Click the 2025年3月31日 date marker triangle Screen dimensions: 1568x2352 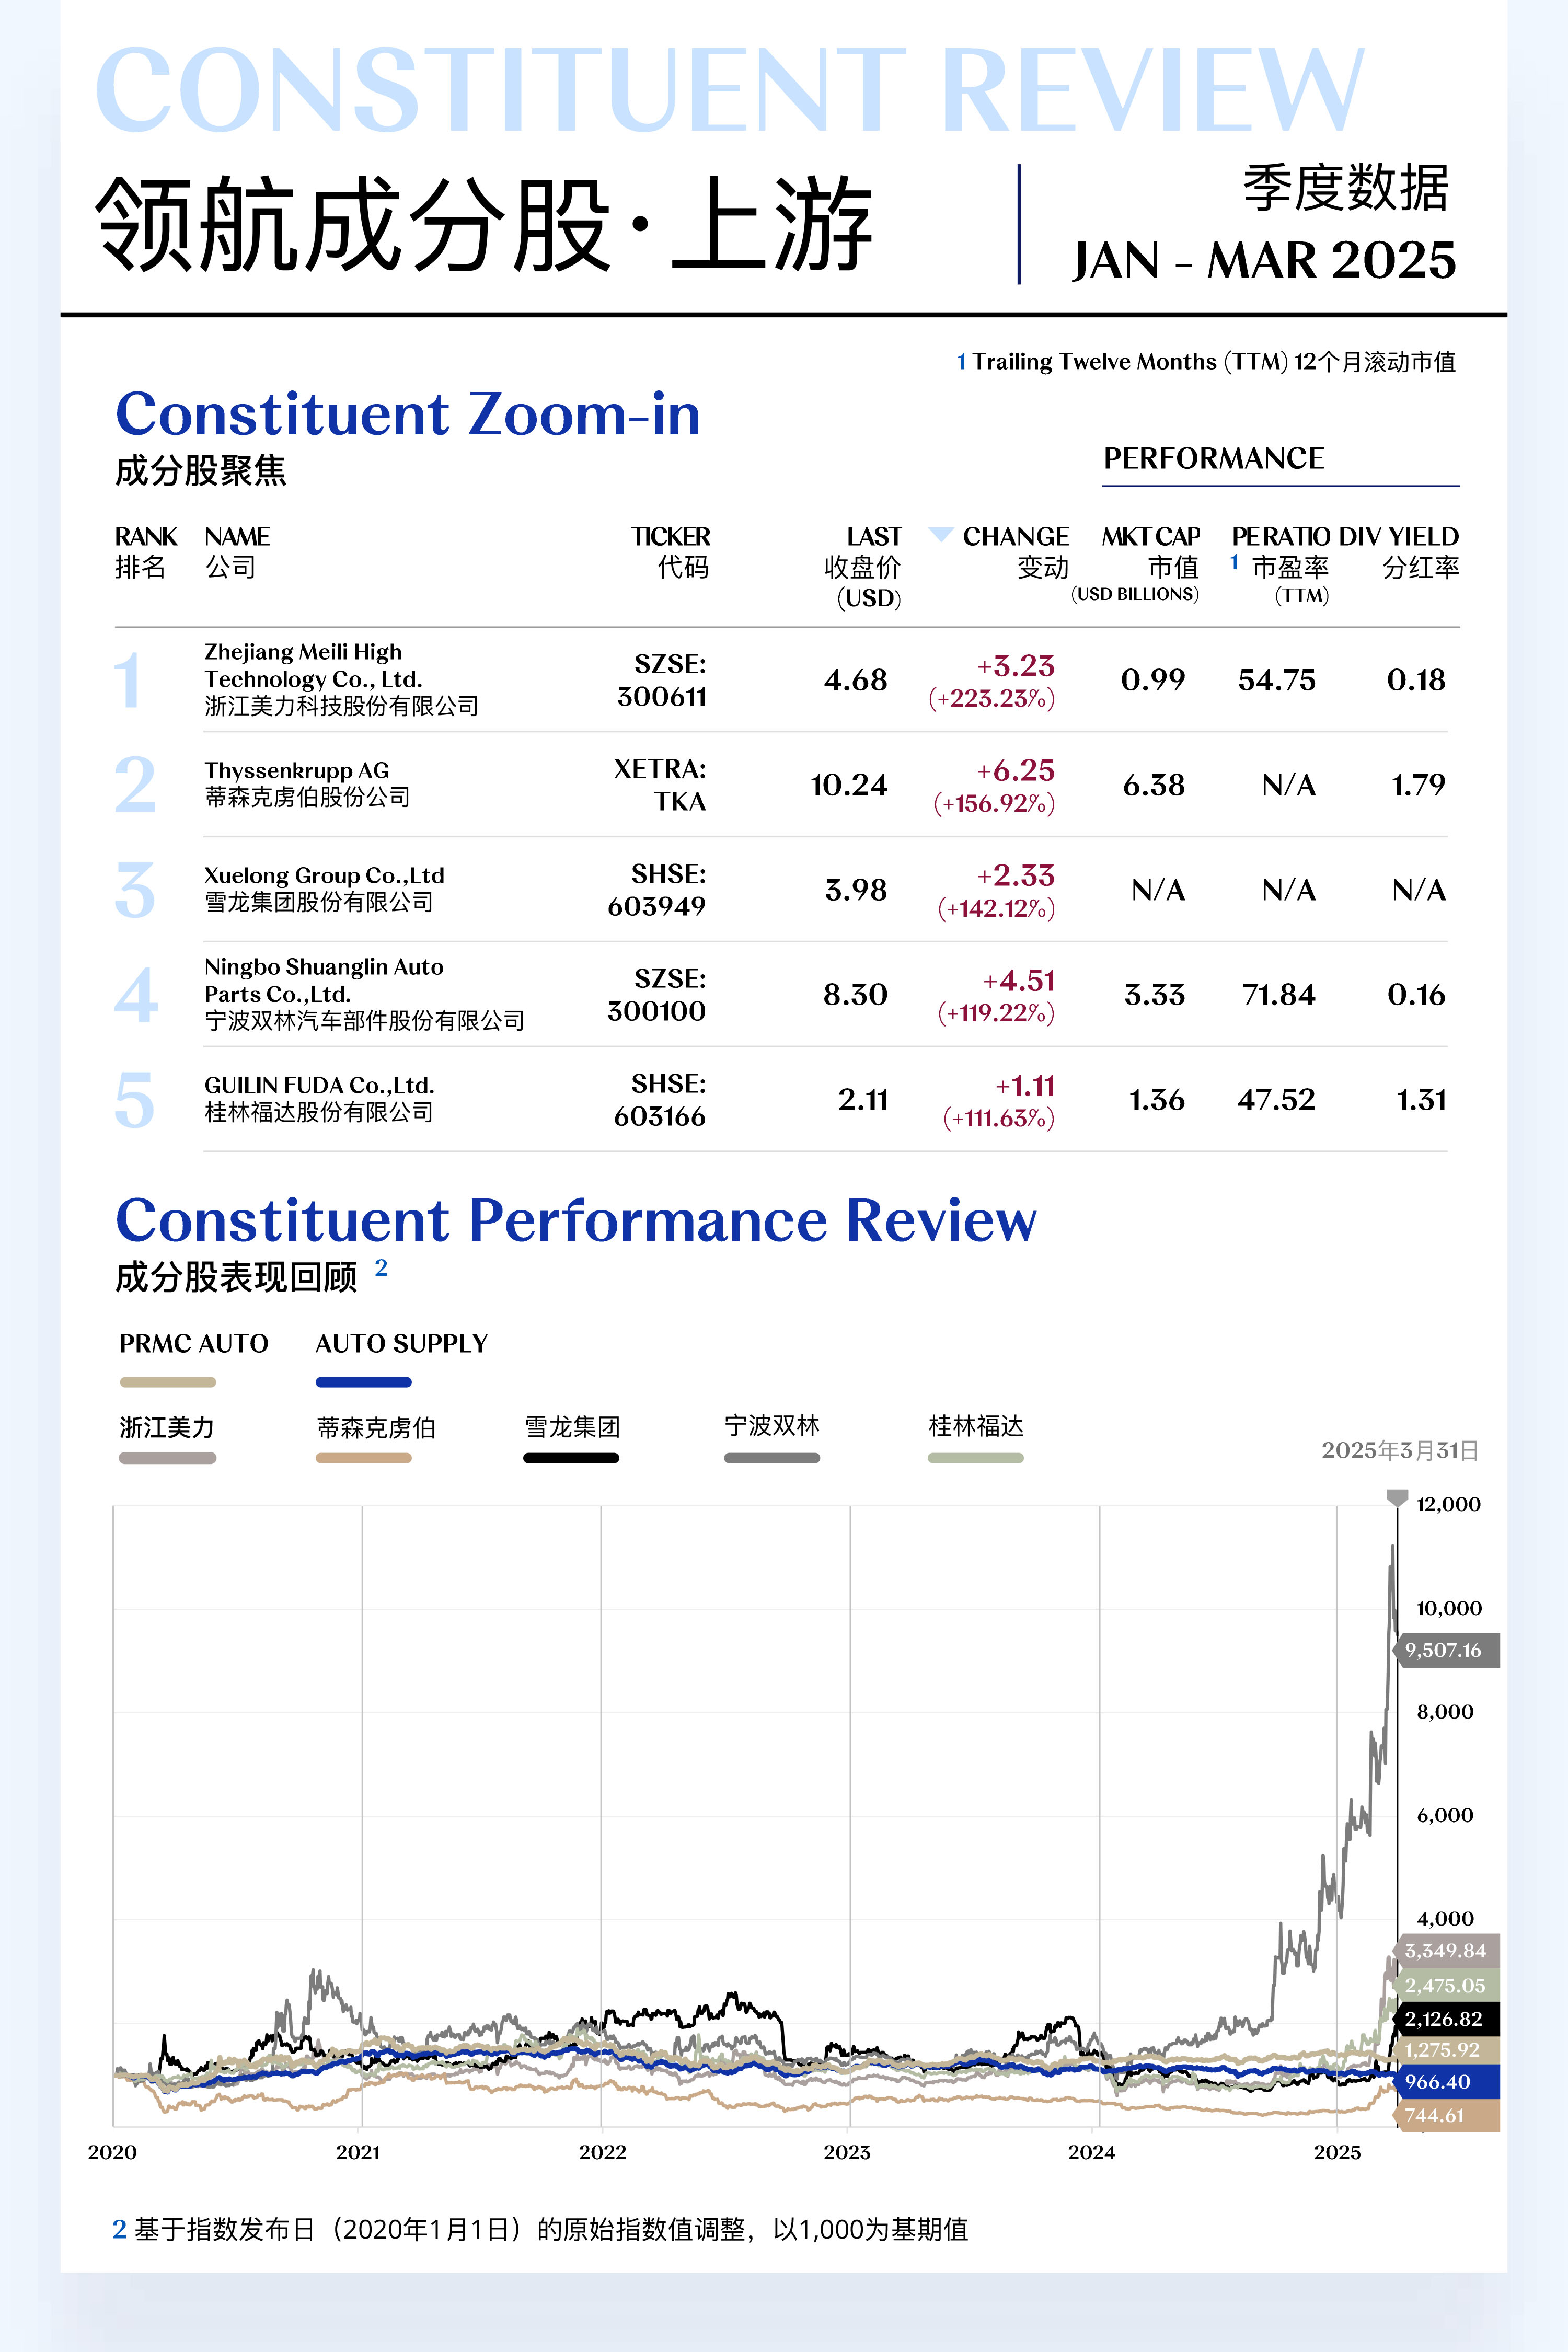pos(1397,1497)
